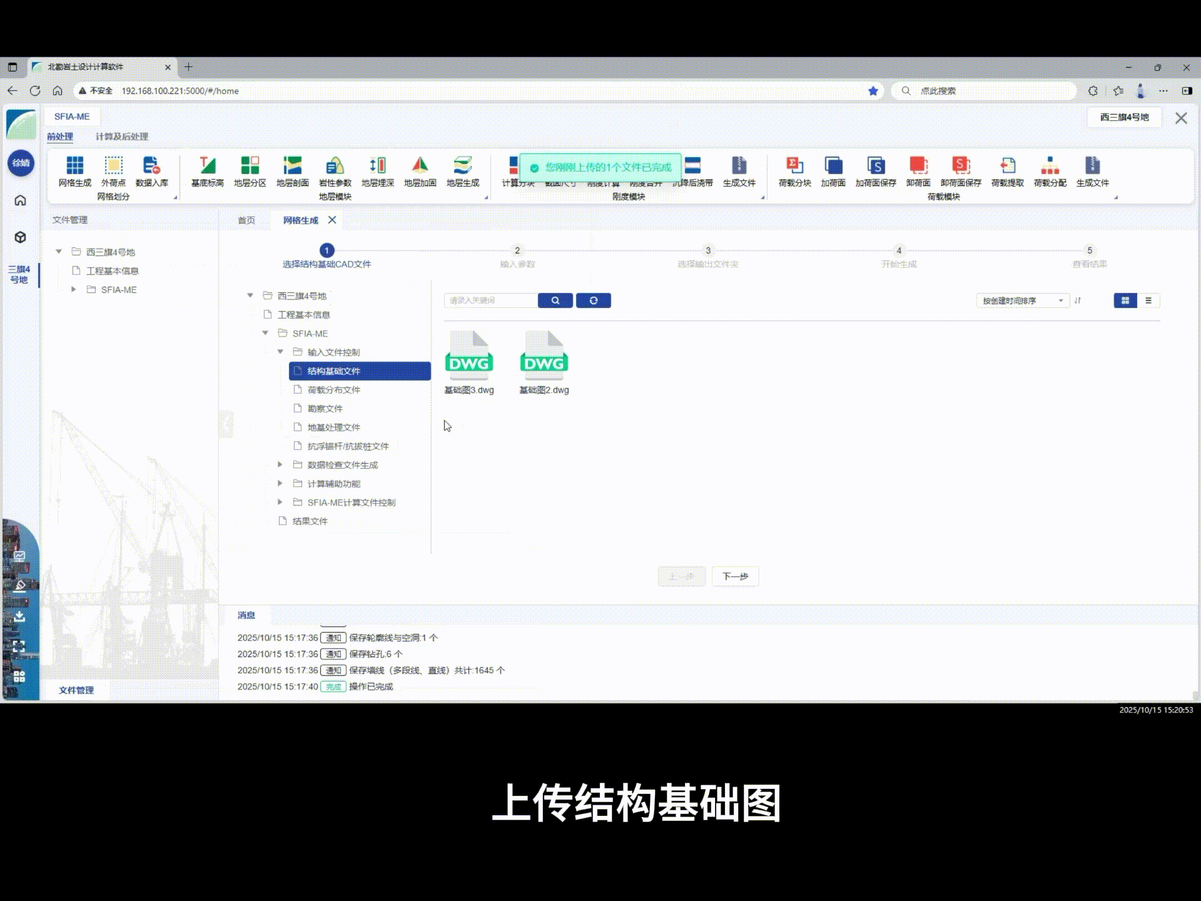The image size is (1201, 901).
Task: Switch file display to list view
Action: 1148,300
